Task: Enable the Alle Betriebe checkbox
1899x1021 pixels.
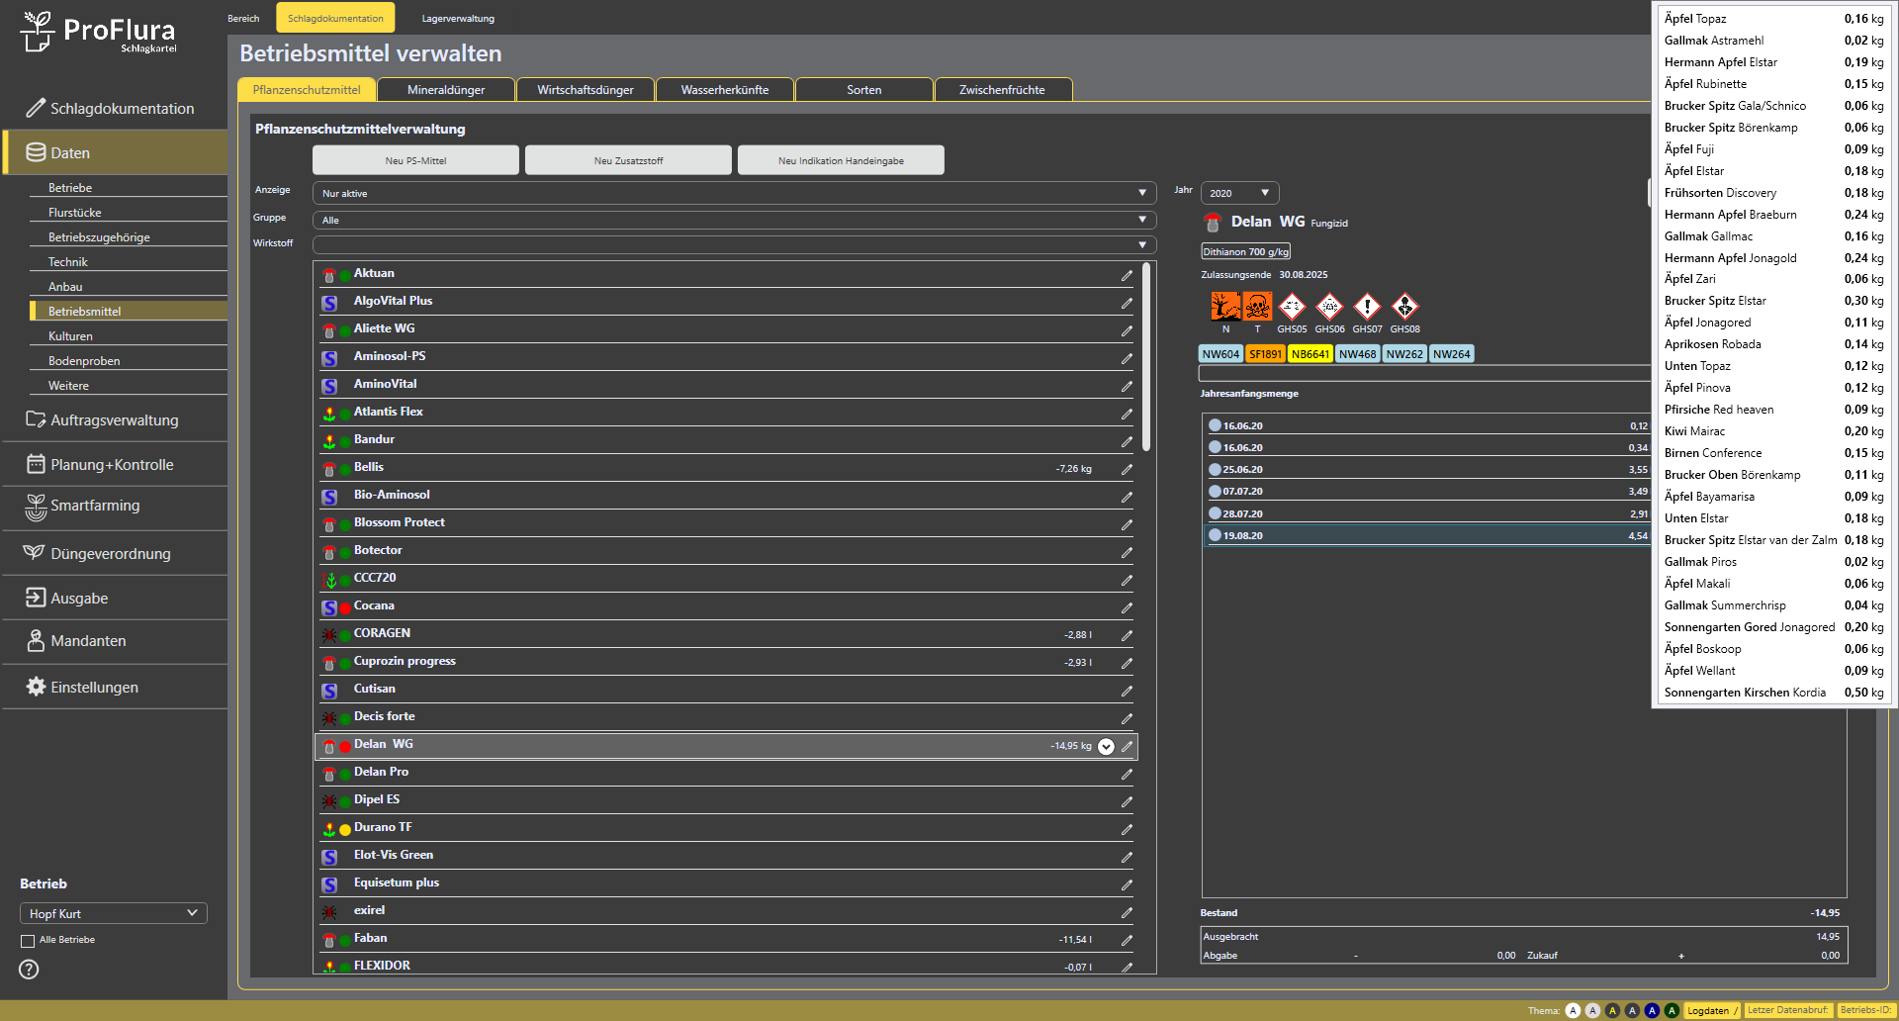Action: point(28,941)
